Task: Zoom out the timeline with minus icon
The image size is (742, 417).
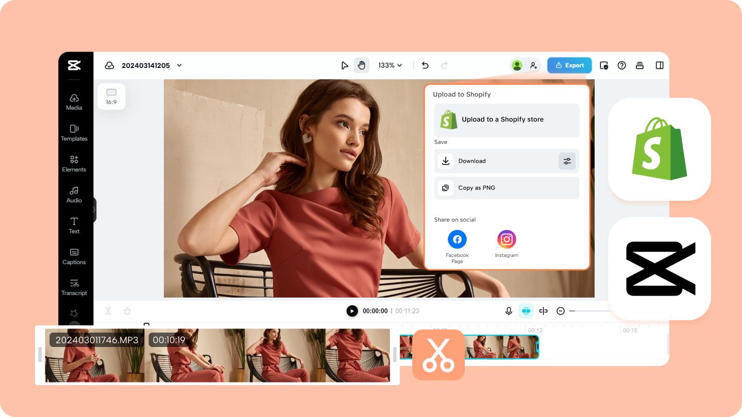Action: pyautogui.click(x=561, y=311)
